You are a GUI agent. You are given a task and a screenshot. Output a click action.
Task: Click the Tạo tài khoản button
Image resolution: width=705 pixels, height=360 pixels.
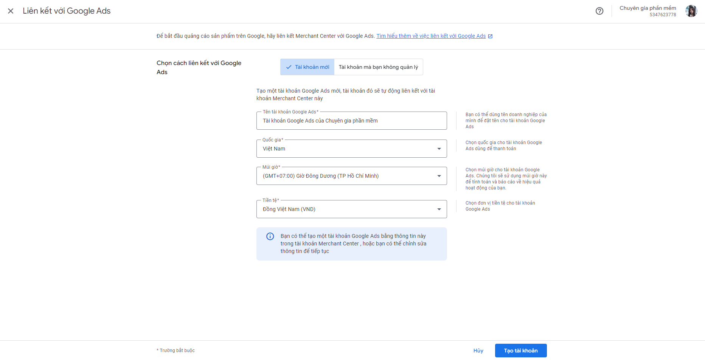pos(521,351)
